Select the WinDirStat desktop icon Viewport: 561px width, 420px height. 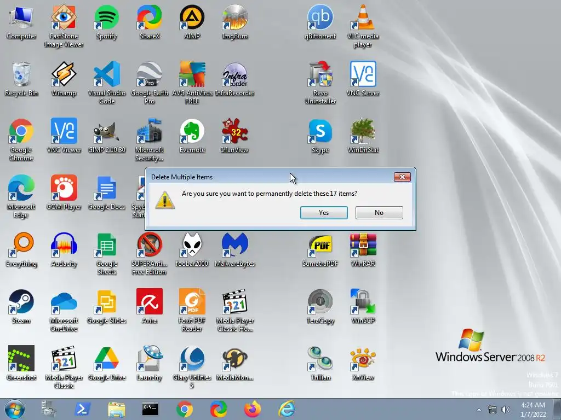(363, 136)
